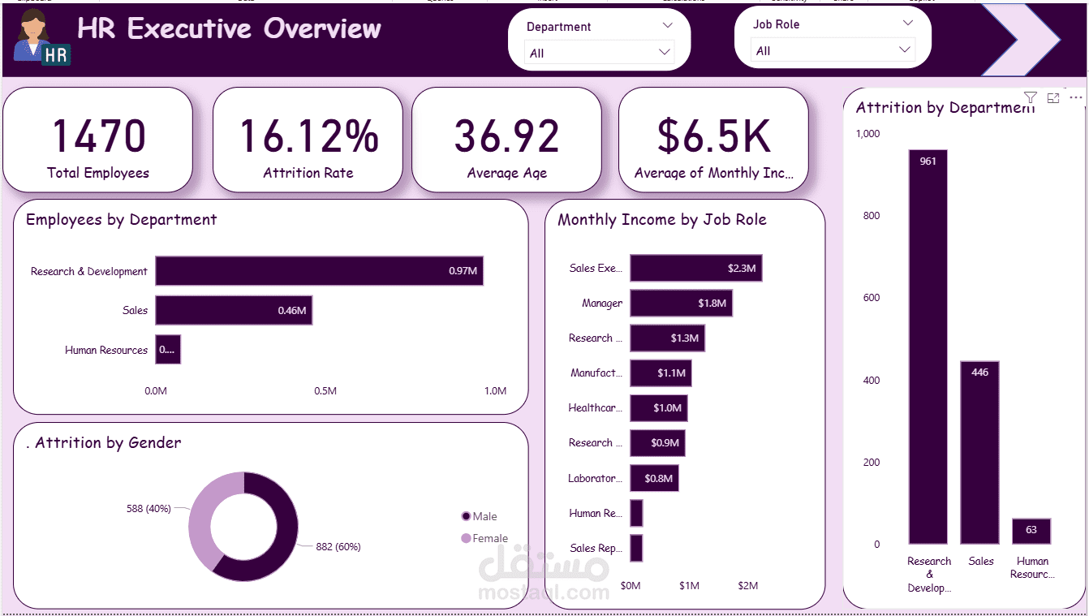Select the Research & Development horizontal bar
Screen dimensions: 1089x616
pos(320,271)
